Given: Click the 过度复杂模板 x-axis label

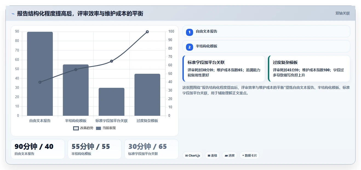Looking at the screenshot, I should pyautogui.click(x=147, y=121).
